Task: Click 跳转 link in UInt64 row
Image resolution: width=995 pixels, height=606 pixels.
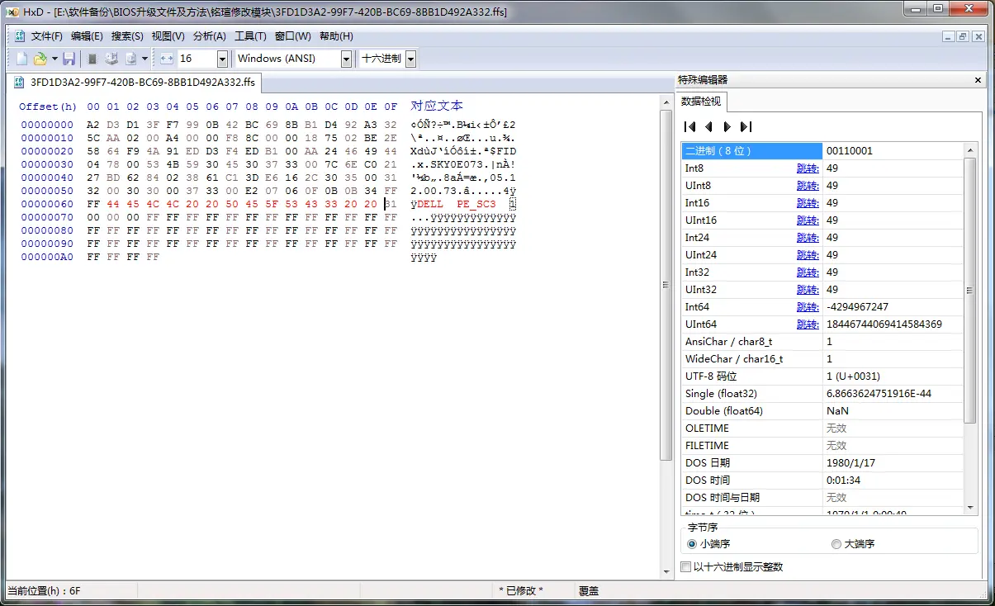Action: 808,324
